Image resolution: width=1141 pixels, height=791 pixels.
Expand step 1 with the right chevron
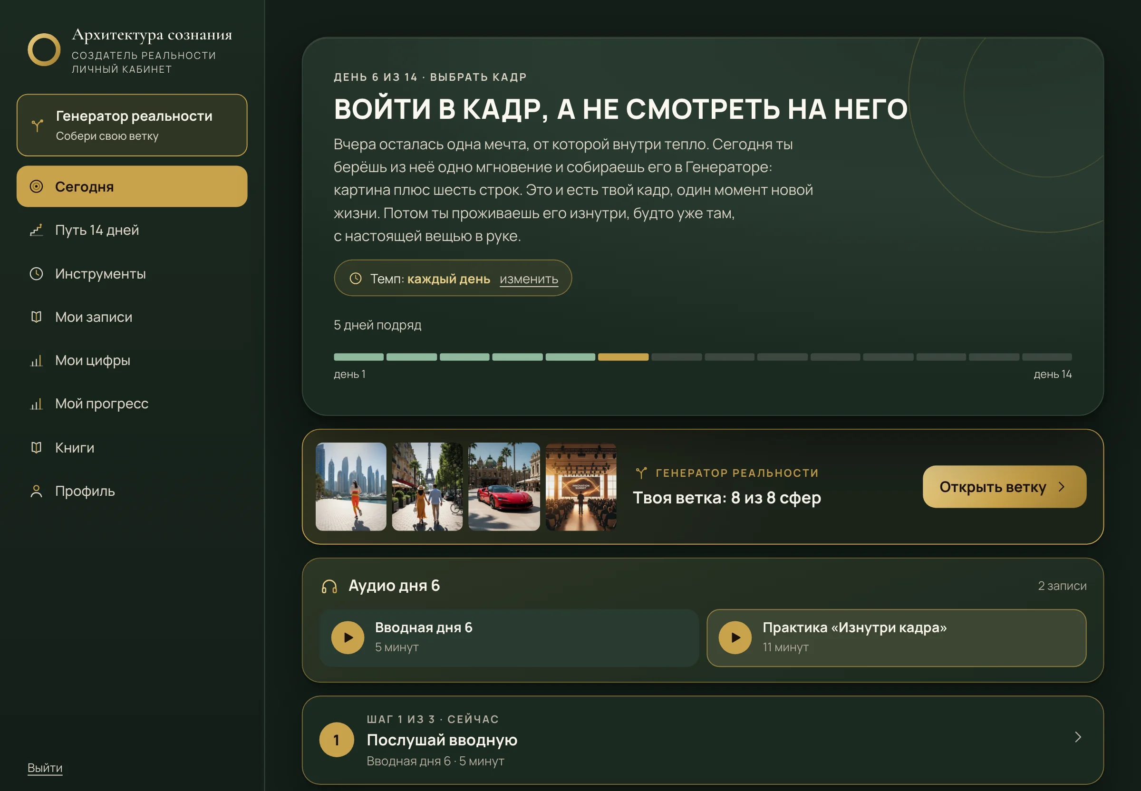tap(1078, 737)
